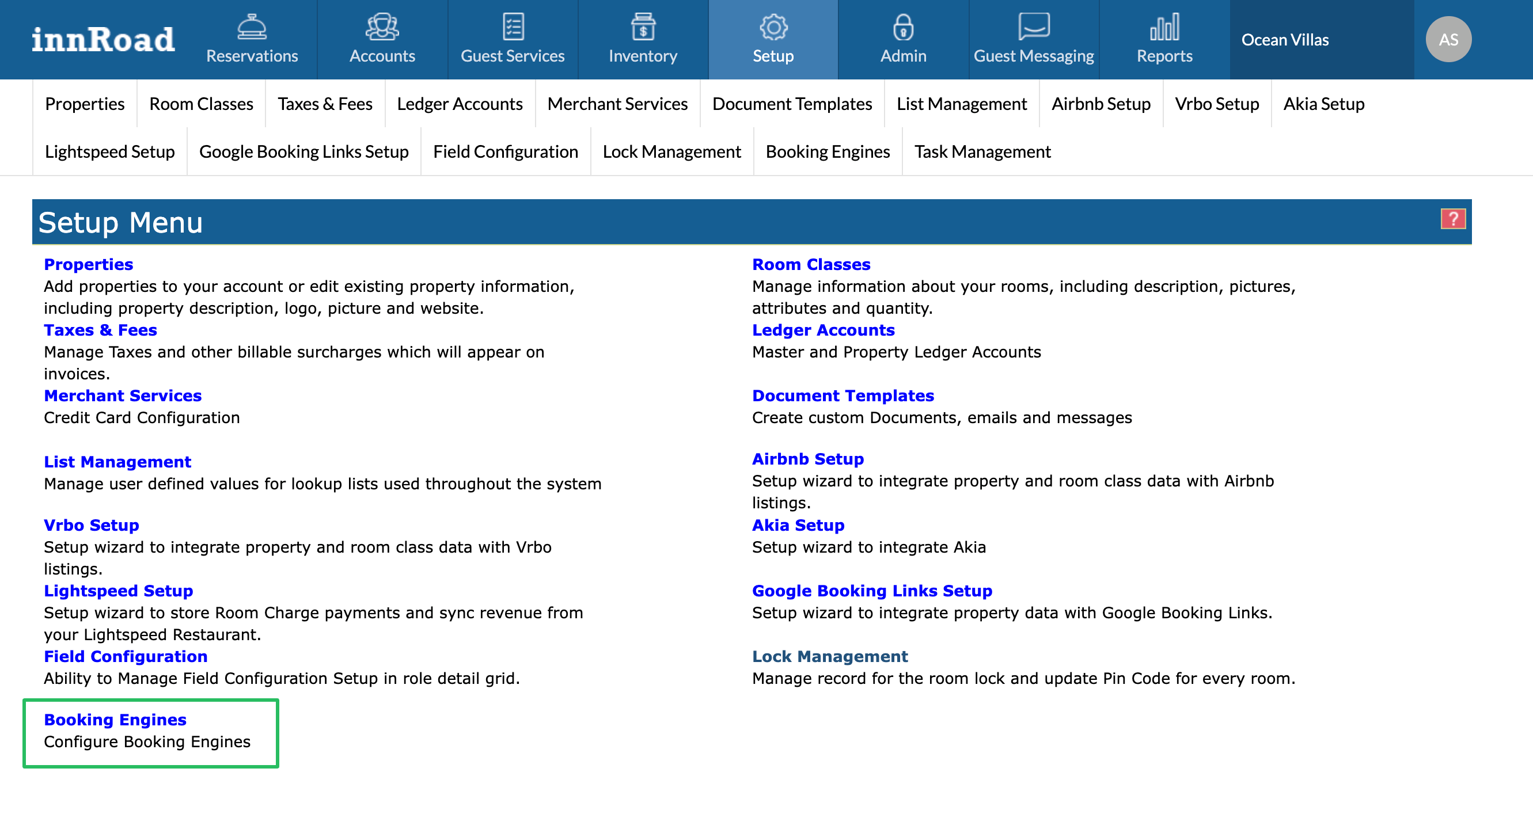The width and height of the screenshot is (1533, 814).
Task: Open the AS user avatar menu
Action: pyautogui.click(x=1448, y=39)
